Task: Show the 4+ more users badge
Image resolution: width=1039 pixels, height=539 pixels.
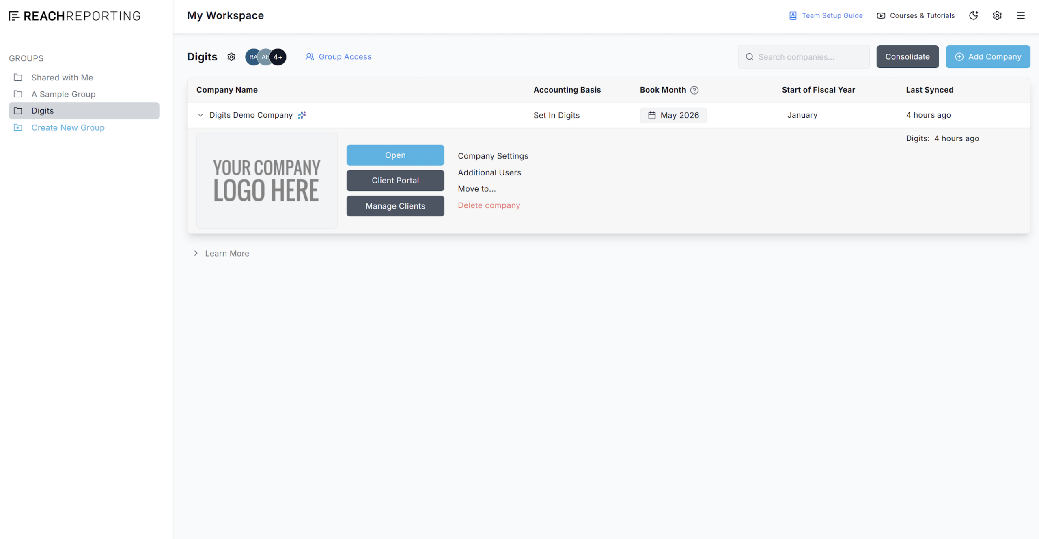Action: [278, 57]
